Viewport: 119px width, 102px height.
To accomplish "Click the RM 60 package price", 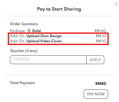I will click(100, 31).
